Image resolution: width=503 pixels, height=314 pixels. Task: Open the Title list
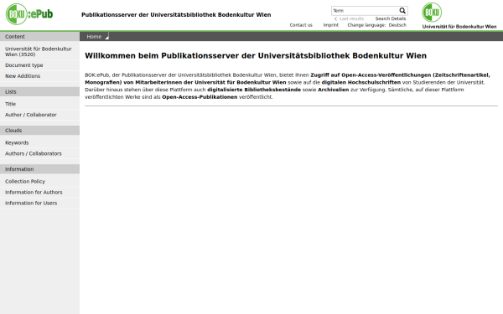coord(10,104)
